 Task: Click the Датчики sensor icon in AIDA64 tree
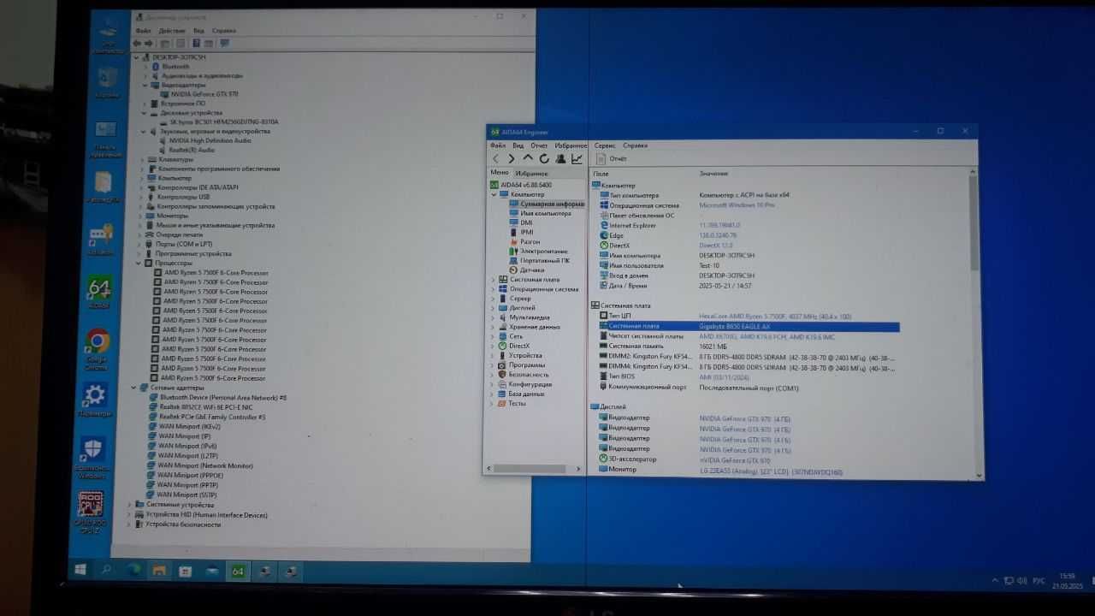click(514, 270)
